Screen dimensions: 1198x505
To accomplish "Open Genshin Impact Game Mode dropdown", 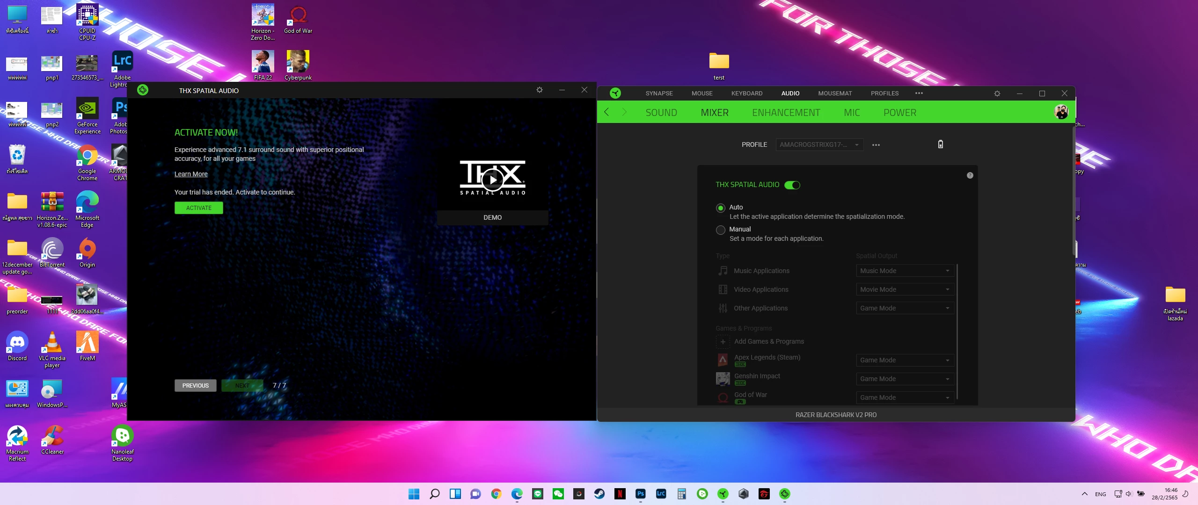I will [x=905, y=379].
